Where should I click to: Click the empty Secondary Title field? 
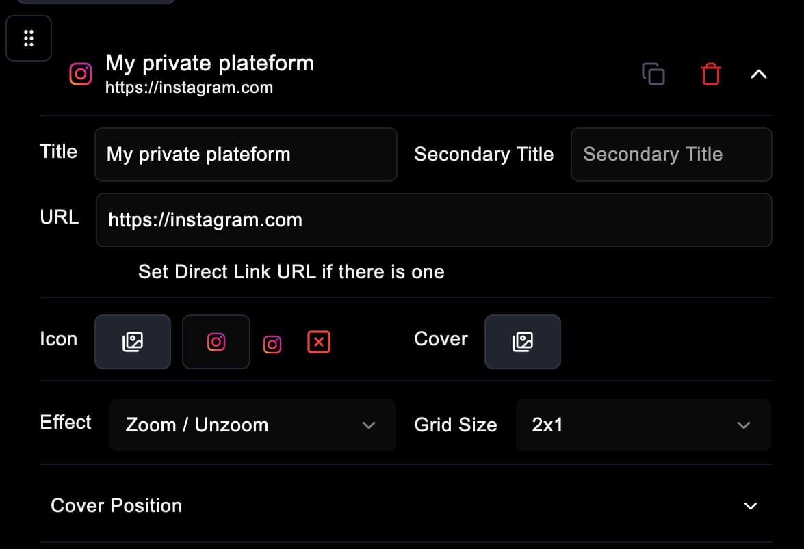(671, 155)
